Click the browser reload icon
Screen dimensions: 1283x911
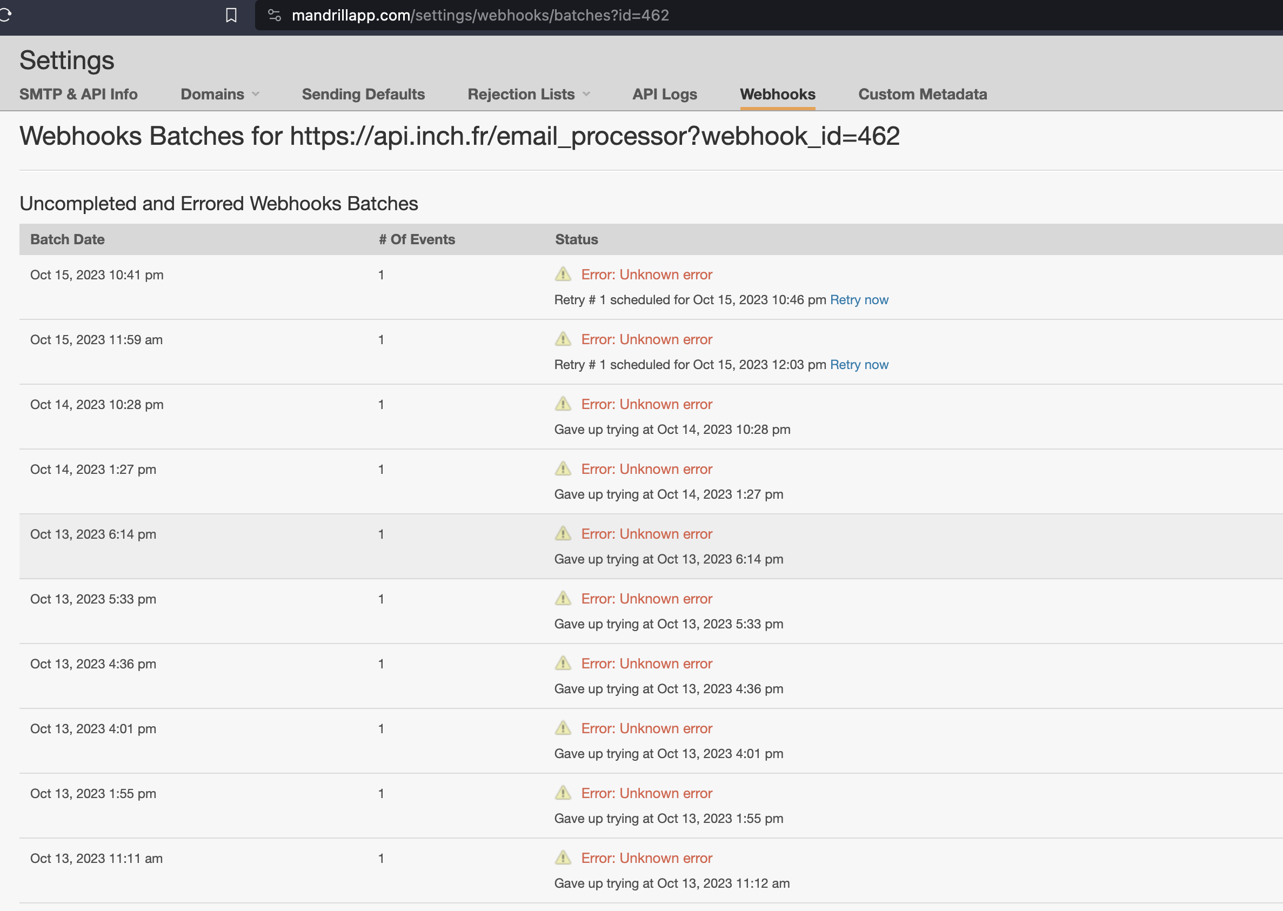pyautogui.click(x=5, y=15)
